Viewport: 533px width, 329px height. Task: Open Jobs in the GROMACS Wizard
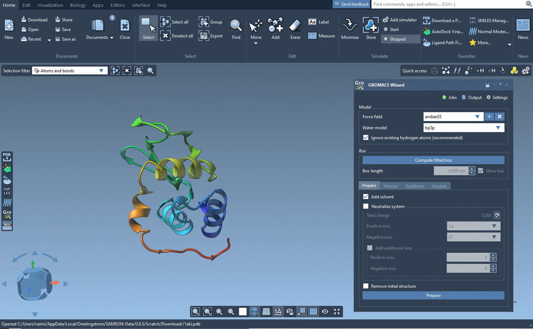tap(450, 98)
